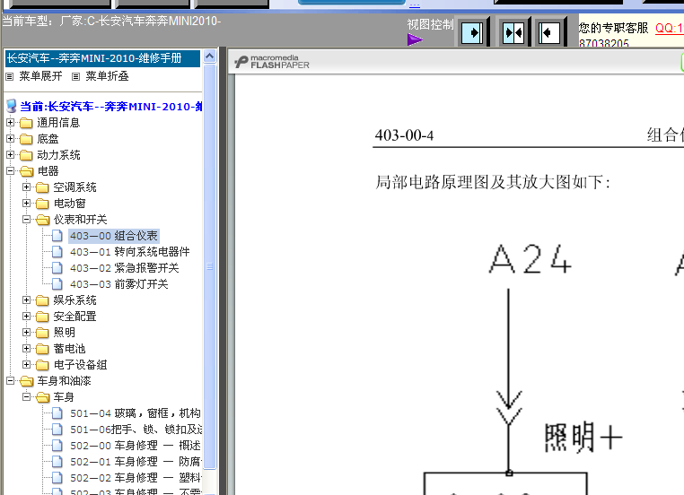Image resolution: width=684 pixels, height=495 pixels.
Task: Click the folder icon of 娱乐系统
Action: 42,300
